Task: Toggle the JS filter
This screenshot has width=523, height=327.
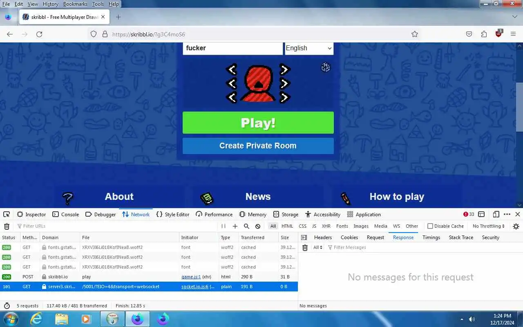Action: (x=314, y=226)
